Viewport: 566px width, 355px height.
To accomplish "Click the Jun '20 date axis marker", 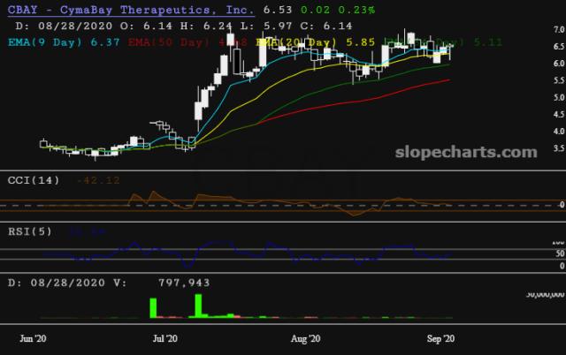I will (33, 338).
